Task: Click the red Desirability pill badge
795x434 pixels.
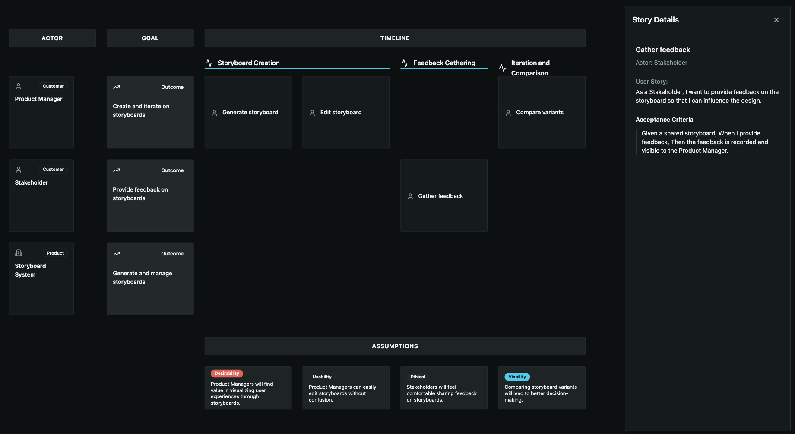Action: [x=226, y=373]
